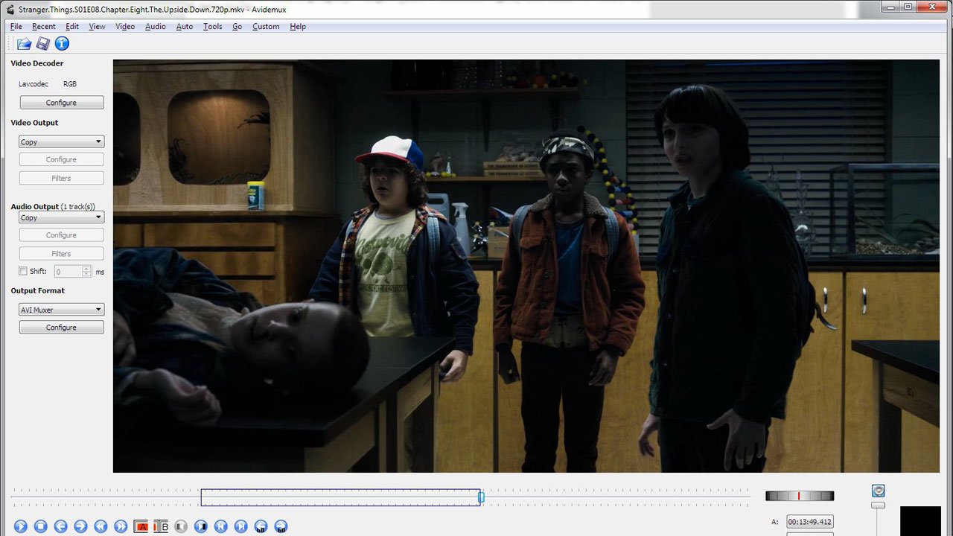Viewport: 953px width, 536px height.
Task: Set selection start with marker A icon
Action: click(141, 526)
